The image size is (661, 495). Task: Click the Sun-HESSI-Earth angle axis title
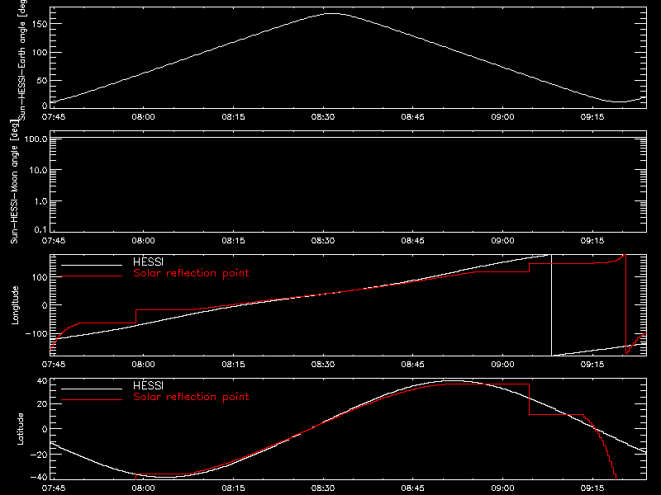[22, 59]
